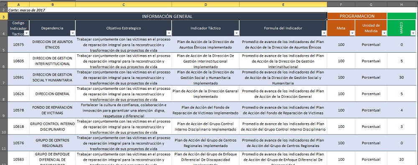Open the Unidad de Medida filter dropdown

click(384, 33)
